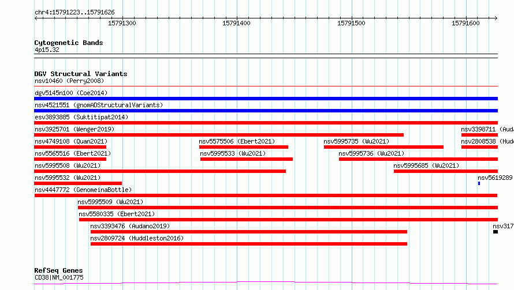Select variant nsv5565516 (Ebert2021)
This screenshot has width=514, height=290.
73,153
